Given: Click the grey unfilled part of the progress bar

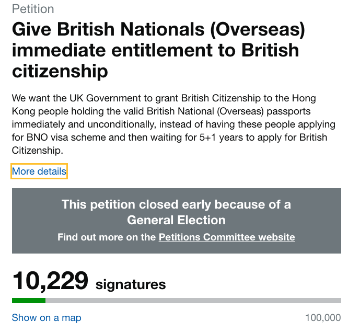Looking at the screenshot, I should (x=193, y=301).
